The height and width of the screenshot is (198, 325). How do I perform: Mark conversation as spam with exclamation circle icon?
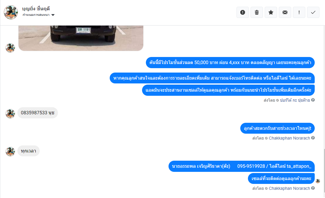click(x=243, y=12)
